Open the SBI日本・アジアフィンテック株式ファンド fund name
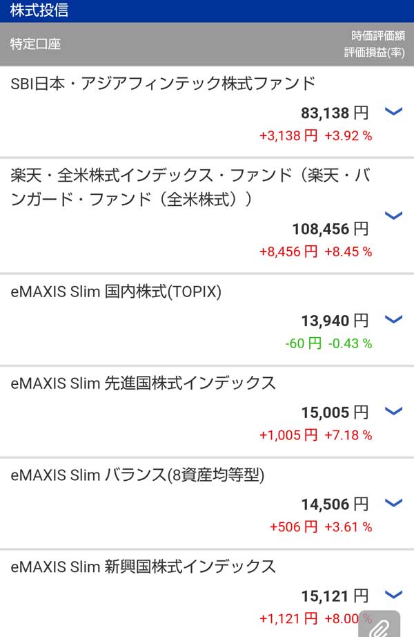The height and width of the screenshot is (637, 414). coord(163,84)
